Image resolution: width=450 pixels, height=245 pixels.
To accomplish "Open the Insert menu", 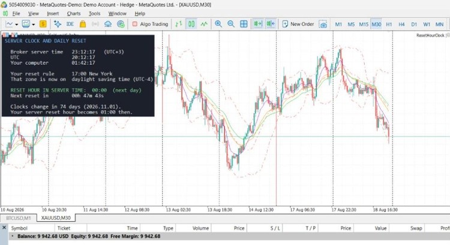I will [53, 13].
